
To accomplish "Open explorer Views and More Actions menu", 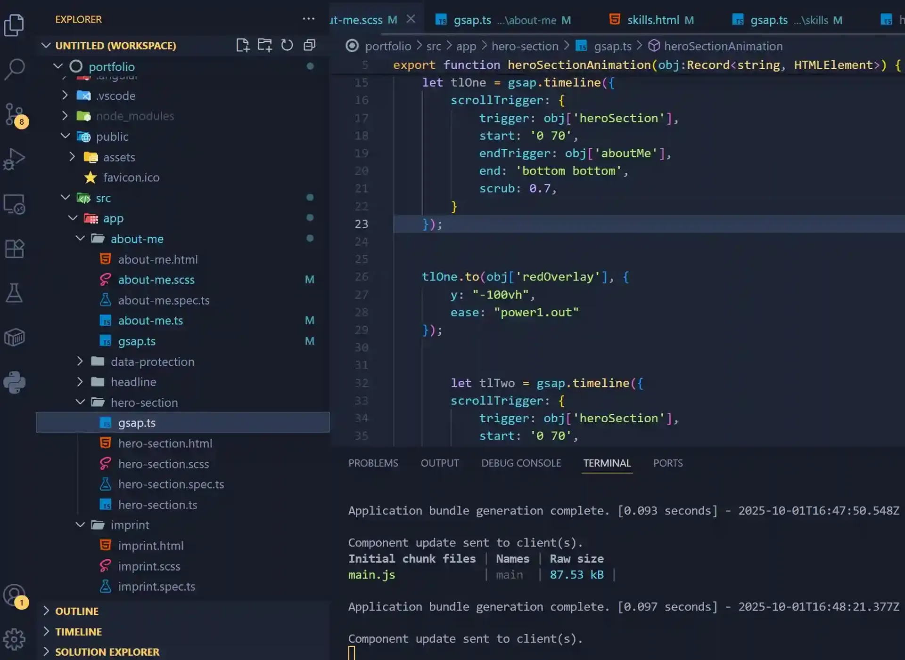I will pyautogui.click(x=308, y=19).
